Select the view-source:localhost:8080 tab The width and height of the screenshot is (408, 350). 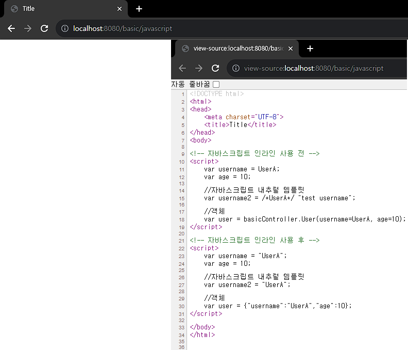pyautogui.click(x=237, y=49)
